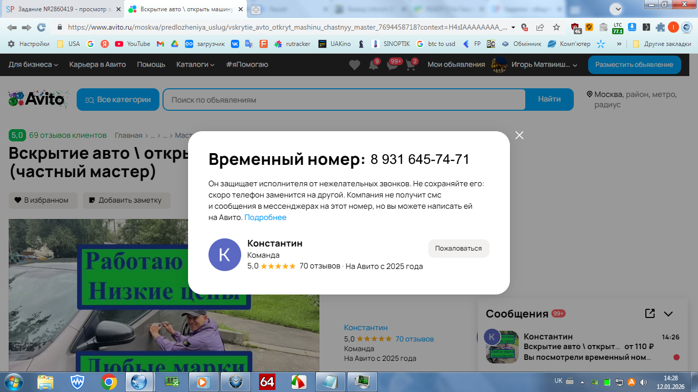Click the share page icon in address bar
The image size is (698, 392).
point(540,28)
